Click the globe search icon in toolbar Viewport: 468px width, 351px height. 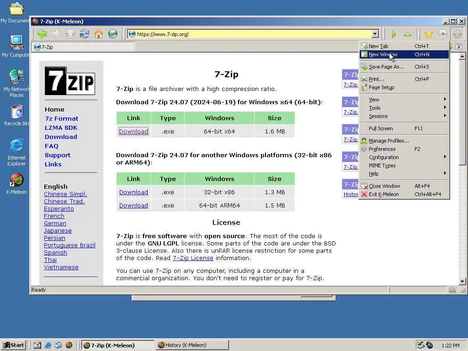(113, 34)
